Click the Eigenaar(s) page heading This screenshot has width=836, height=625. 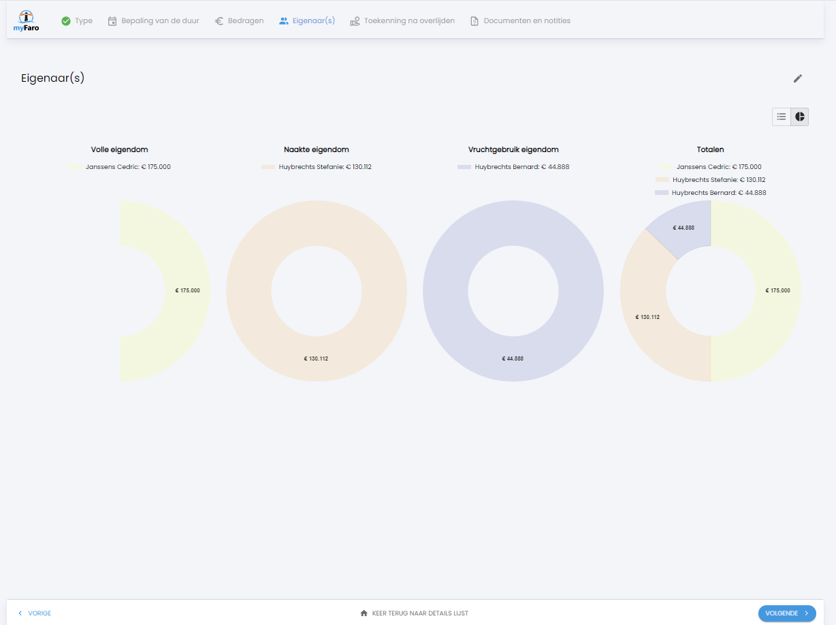click(52, 78)
